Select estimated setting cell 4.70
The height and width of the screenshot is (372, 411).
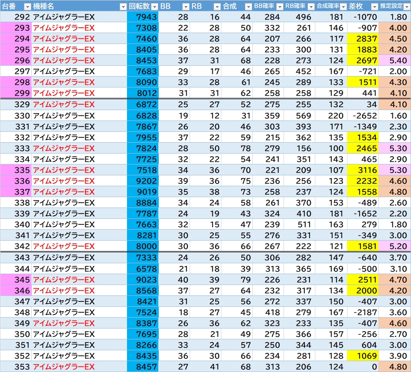[x=394, y=279]
